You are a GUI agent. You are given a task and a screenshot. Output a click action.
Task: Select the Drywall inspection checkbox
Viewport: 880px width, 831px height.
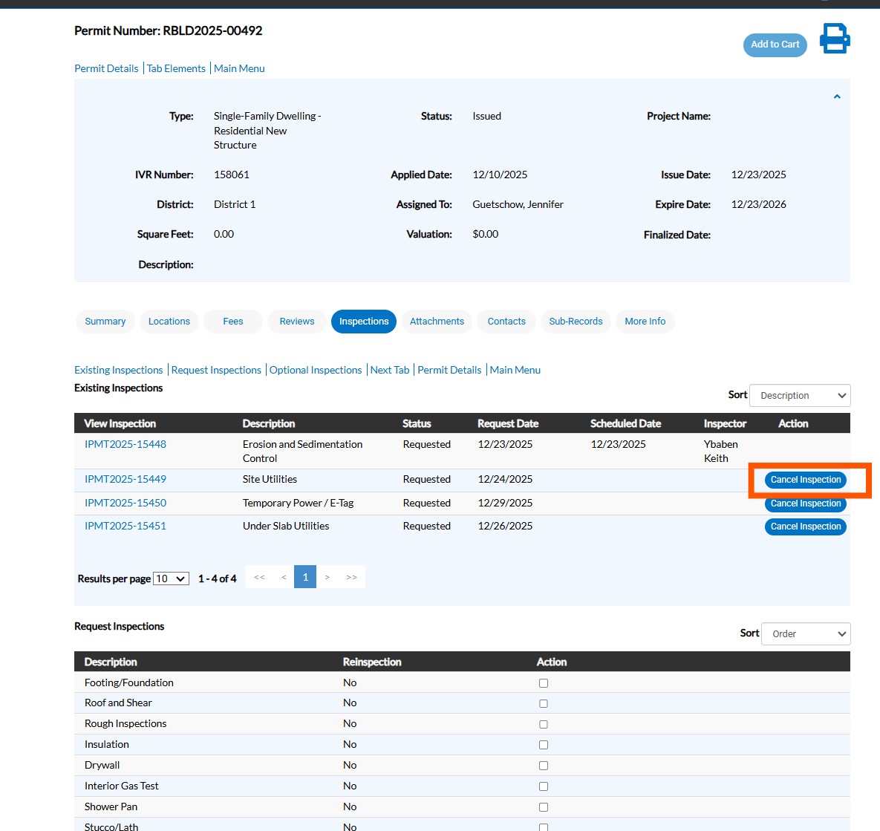click(544, 766)
